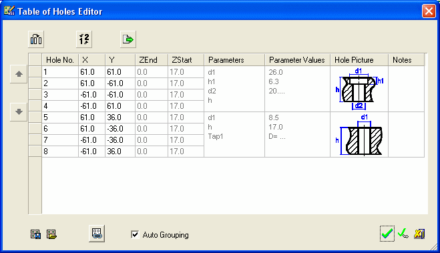Click the Parameter Values column header
The image size is (440, 253).
tap(297, 60)
